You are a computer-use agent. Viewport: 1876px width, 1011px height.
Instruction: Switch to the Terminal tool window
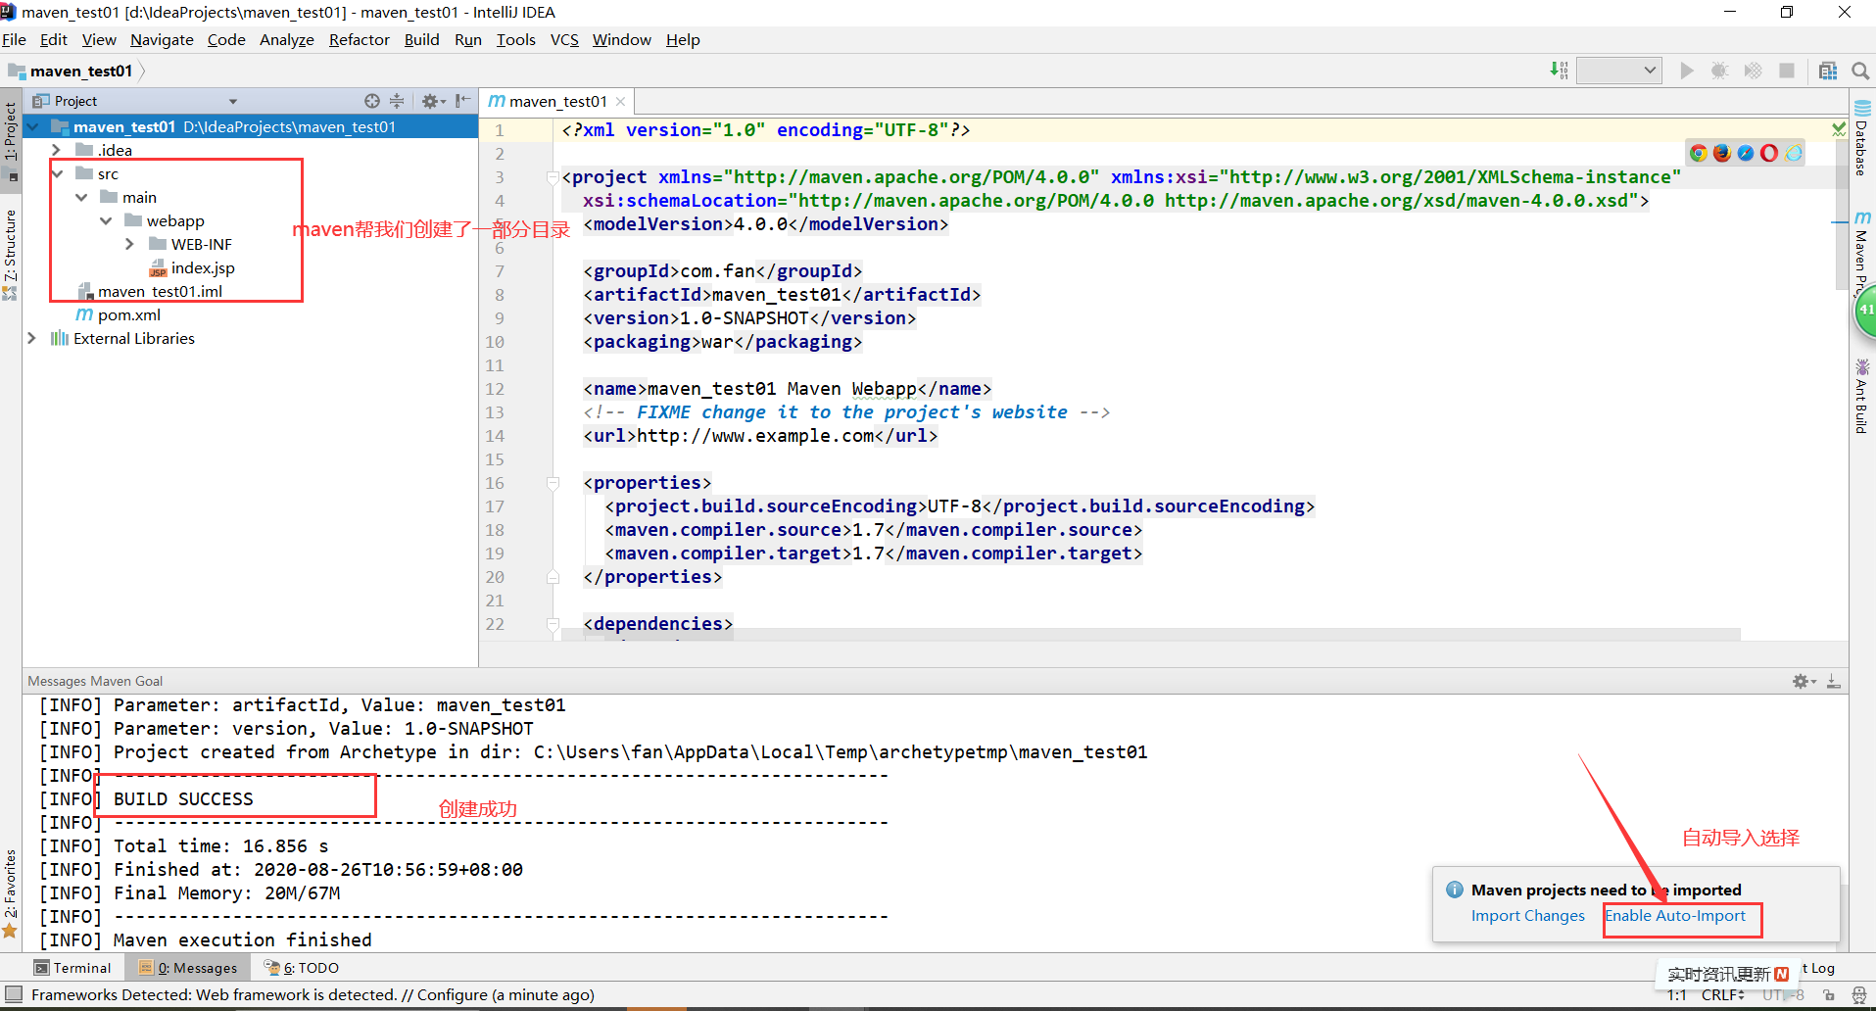click(73, 968)
